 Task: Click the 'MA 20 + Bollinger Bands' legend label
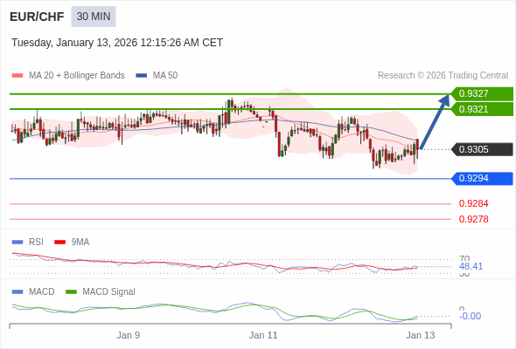click(x=77, y=76)
